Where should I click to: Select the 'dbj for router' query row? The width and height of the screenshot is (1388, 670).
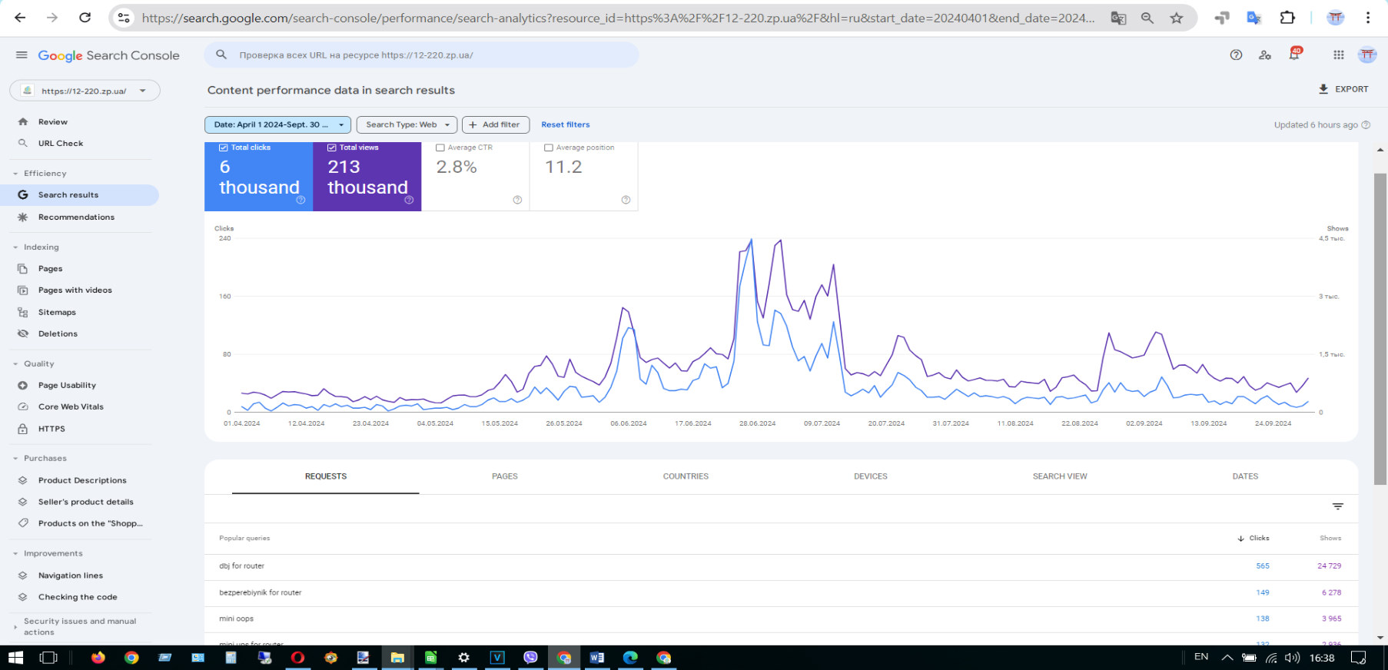(781, 566)
